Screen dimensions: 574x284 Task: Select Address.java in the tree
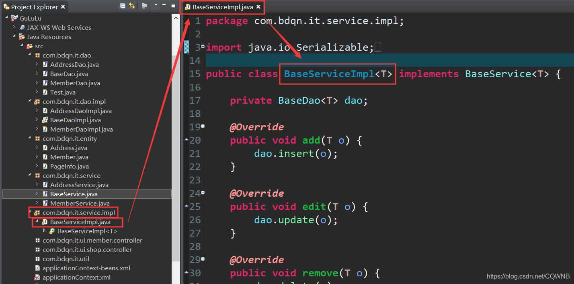click(68, 148)
